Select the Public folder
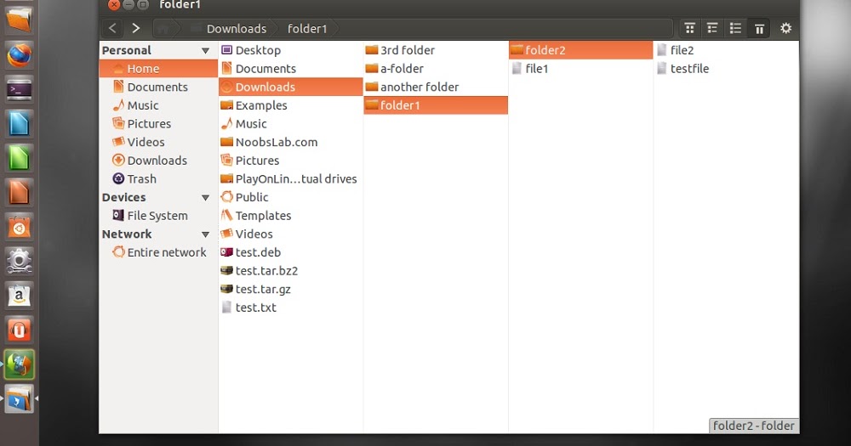 click(x=291, y=198)
